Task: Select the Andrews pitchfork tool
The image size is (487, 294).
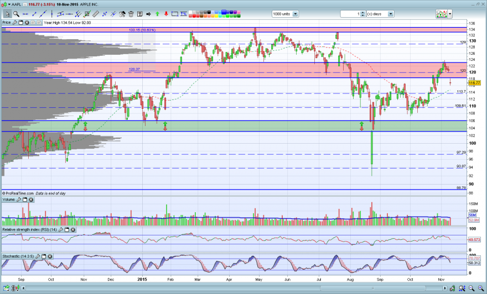Action: click(78, 14)
